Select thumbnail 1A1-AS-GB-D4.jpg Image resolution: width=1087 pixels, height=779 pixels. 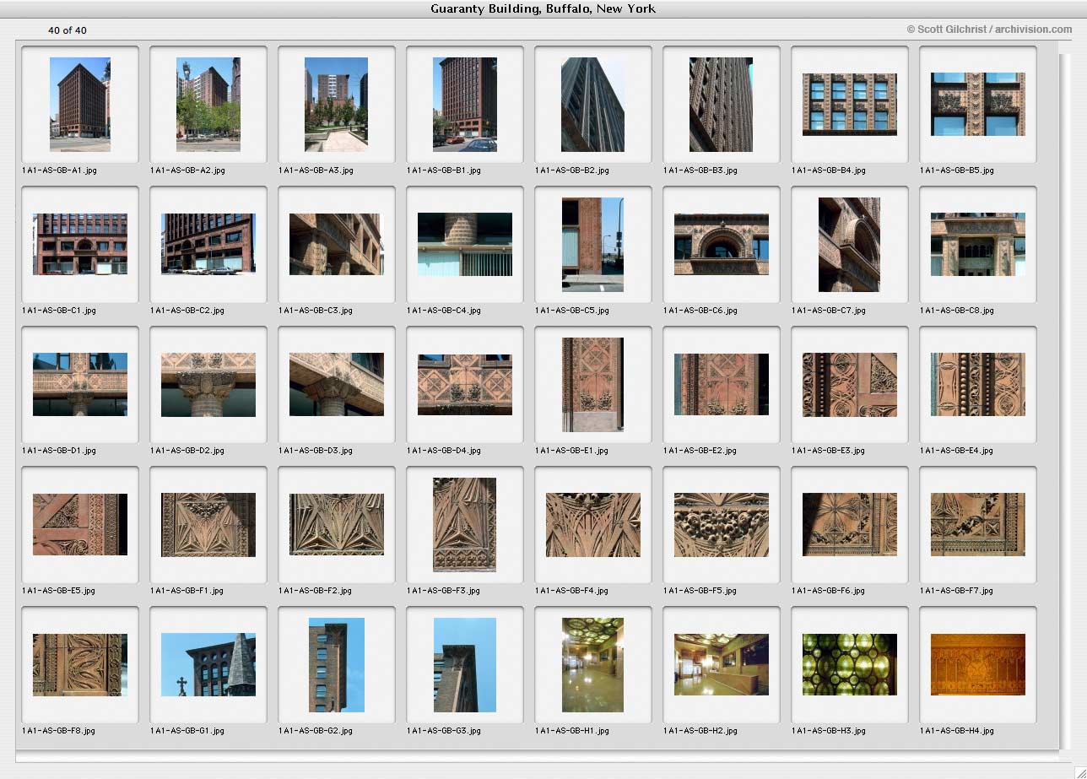click(465, 384)
